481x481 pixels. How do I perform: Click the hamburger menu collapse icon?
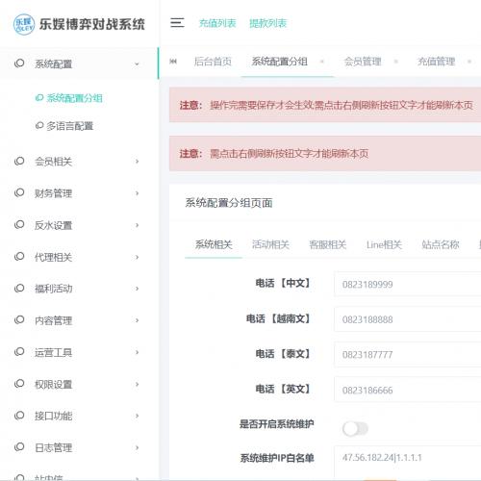(x=177, y=23)
